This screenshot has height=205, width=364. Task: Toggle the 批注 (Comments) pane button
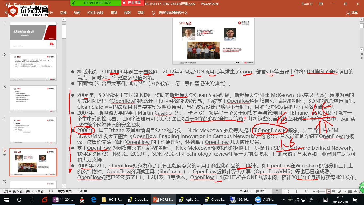[261, 191]
